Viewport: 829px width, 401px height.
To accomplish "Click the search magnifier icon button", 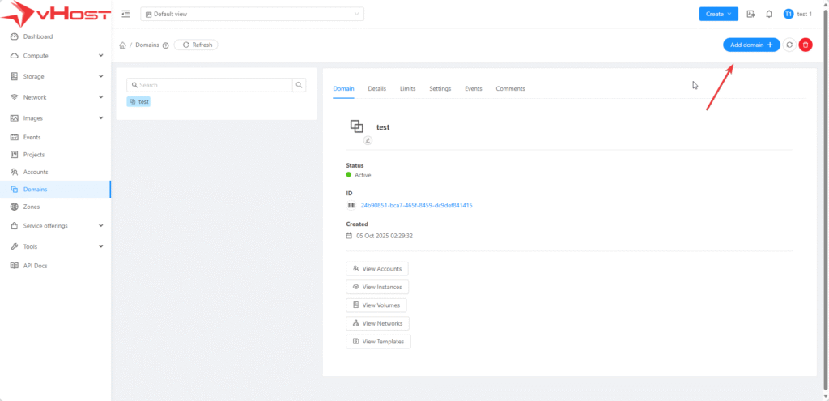I will (300, 85).
